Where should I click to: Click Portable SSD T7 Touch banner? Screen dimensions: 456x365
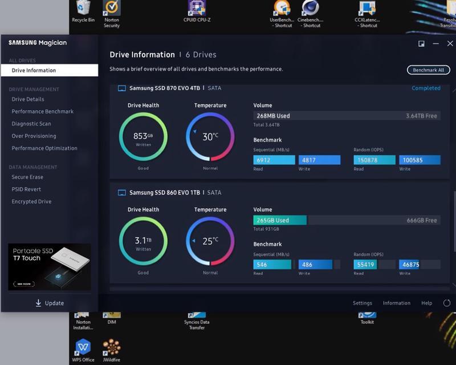pyautogui.click(x=50, y=266)
